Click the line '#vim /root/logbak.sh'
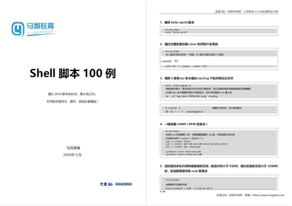 pyautogui.click(x=178, y=86)
